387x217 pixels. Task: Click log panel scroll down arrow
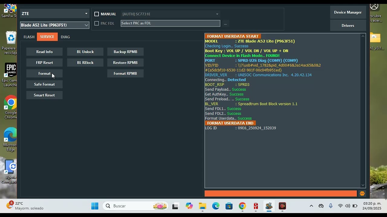pos(363,185)
